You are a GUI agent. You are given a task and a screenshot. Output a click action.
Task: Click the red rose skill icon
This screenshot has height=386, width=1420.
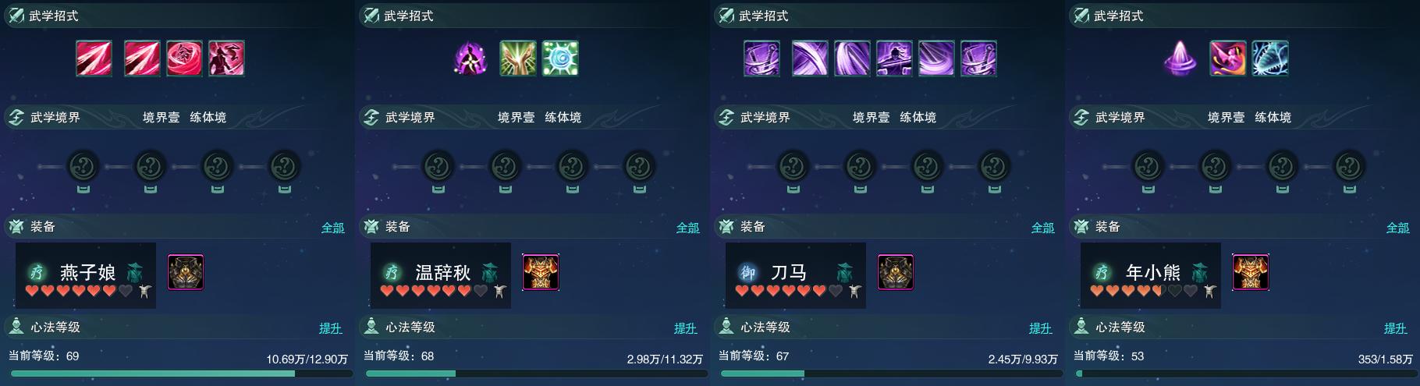point(184,58)
